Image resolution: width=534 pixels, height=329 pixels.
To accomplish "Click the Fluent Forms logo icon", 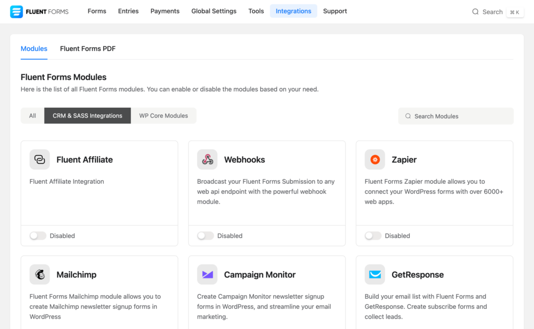I will (x=17, y=11).
